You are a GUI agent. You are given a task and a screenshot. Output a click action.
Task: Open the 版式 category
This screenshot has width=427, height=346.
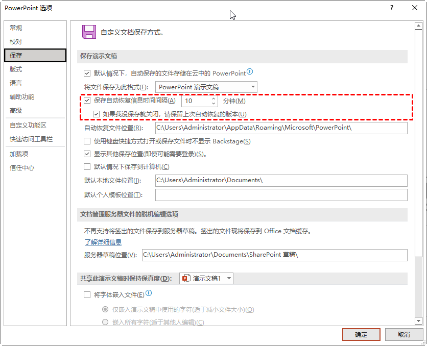(35, 69)
